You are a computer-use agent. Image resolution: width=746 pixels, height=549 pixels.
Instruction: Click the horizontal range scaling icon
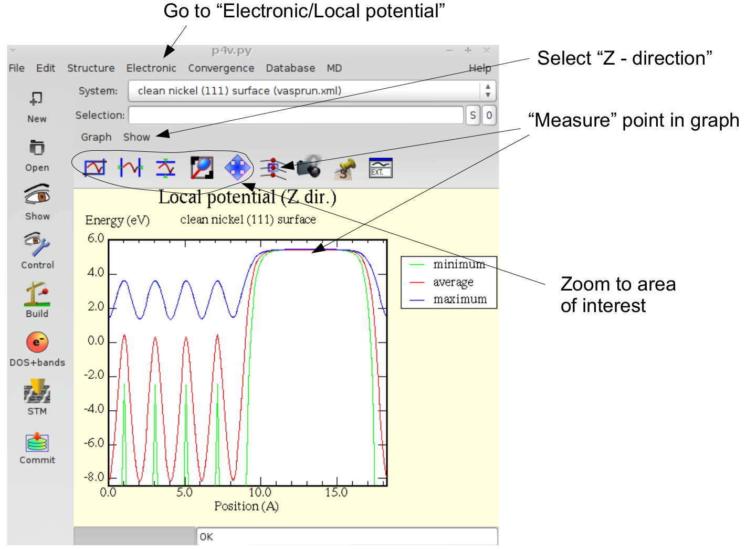point(130,168)
